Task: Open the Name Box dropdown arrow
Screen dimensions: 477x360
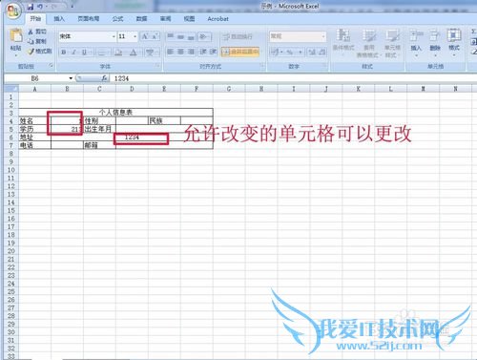Action: point(71,78)
